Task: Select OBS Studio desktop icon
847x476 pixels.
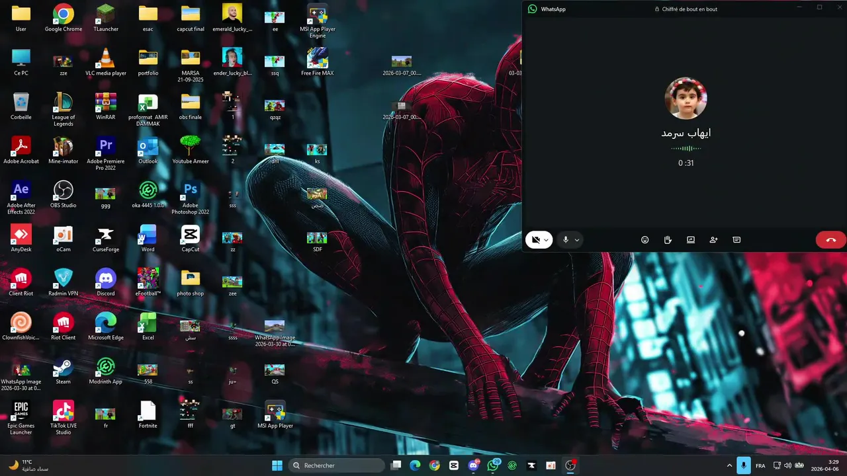Action: coord(64,194)
